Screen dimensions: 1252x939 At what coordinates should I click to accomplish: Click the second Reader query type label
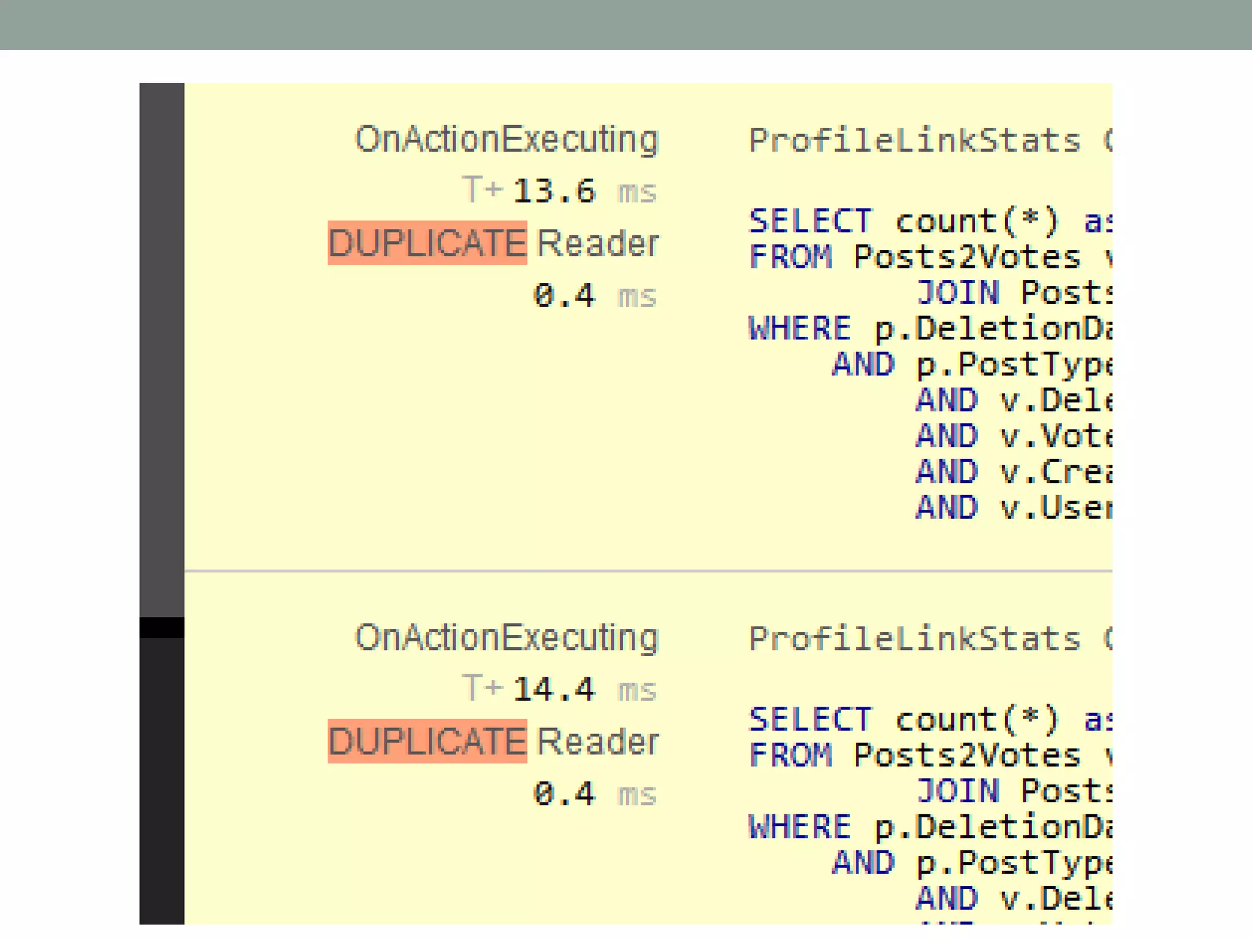coord(597,741)
